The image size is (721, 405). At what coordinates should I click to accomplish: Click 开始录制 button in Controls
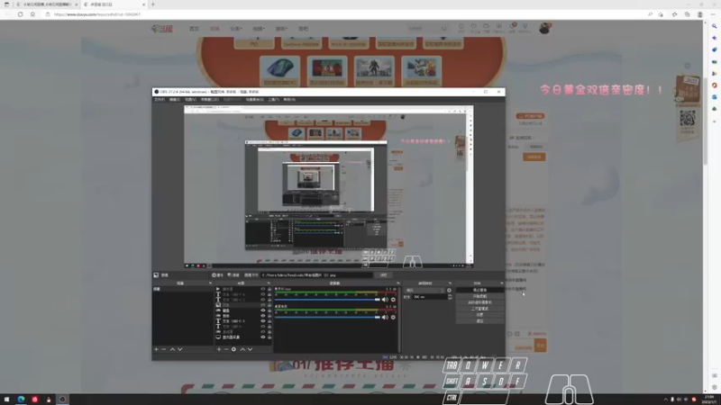point(480,297)
